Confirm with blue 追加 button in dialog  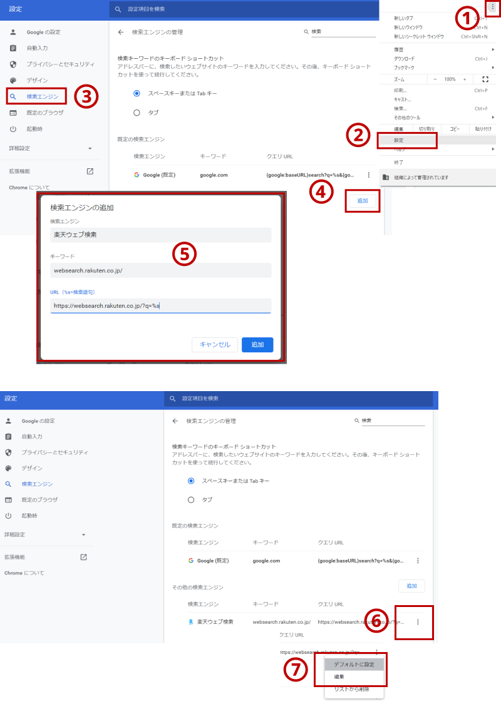pos(257,345)
